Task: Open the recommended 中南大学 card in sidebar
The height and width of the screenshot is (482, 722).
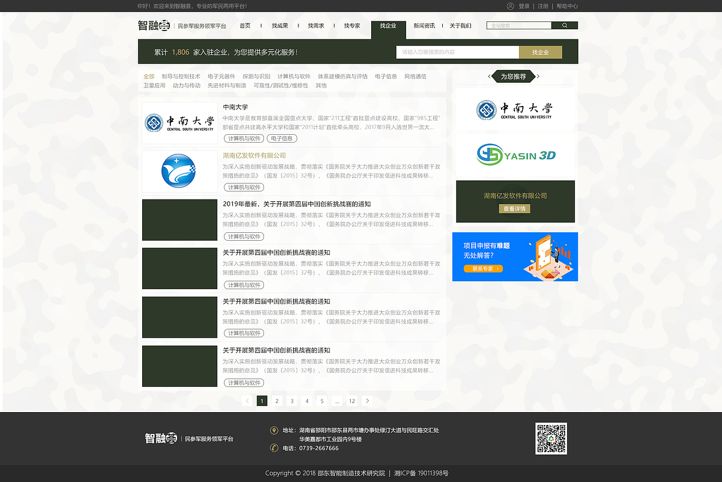Action: click(515, 109)
